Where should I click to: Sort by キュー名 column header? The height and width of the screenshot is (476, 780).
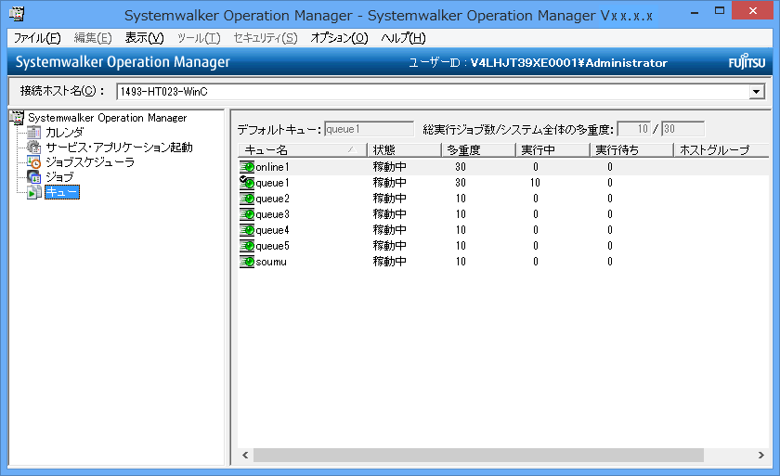click(x=299, y=150)
